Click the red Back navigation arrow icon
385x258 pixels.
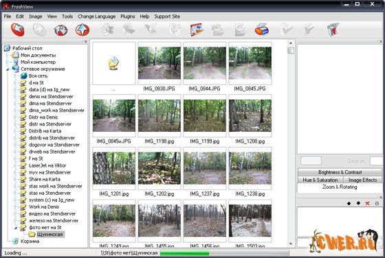[18, 30]
